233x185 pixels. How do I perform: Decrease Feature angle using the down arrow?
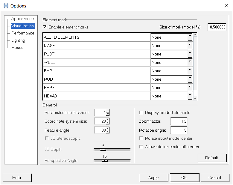pos(108,132)
